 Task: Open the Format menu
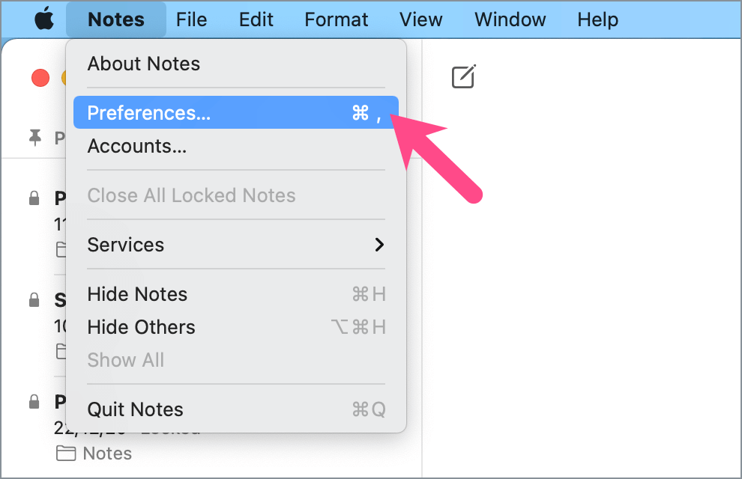[x=336, y=19]
